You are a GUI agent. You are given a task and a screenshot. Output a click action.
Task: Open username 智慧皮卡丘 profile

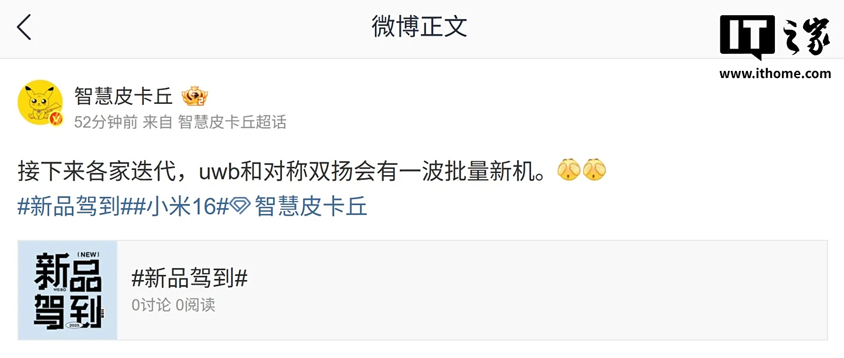(x=124, y=96)
